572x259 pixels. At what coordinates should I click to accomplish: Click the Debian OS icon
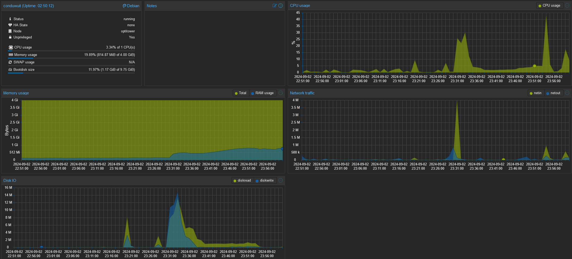[124, 6]
